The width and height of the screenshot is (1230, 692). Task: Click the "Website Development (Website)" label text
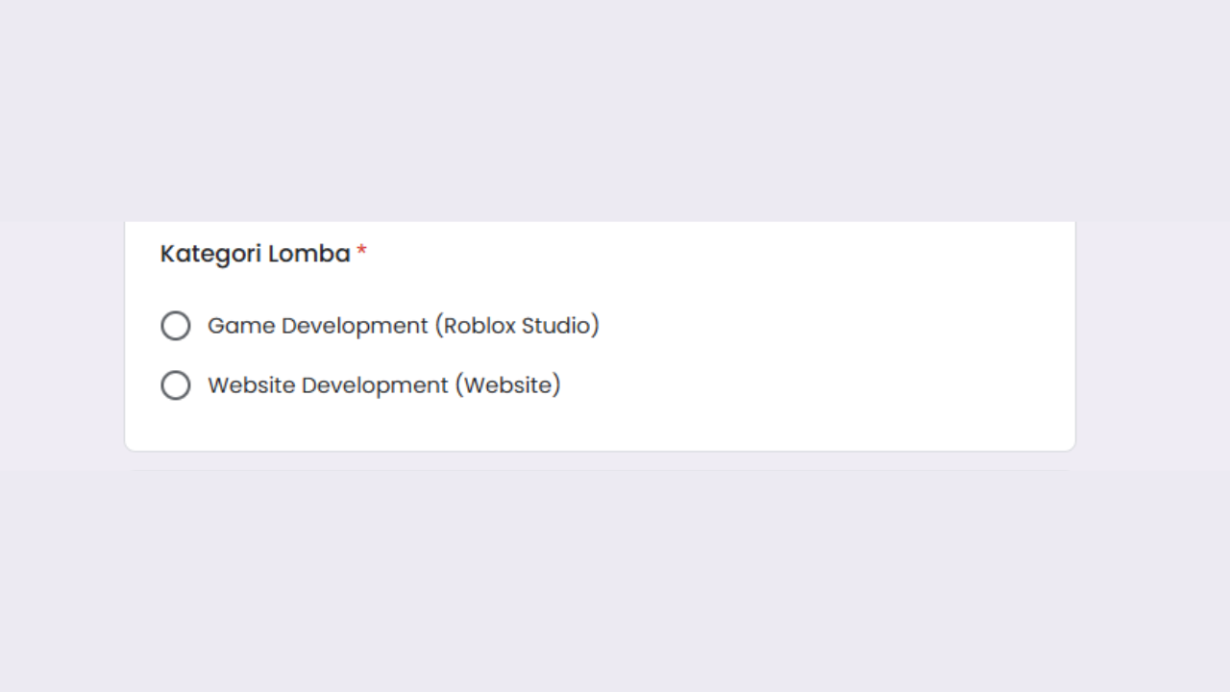tap(383, 385)
